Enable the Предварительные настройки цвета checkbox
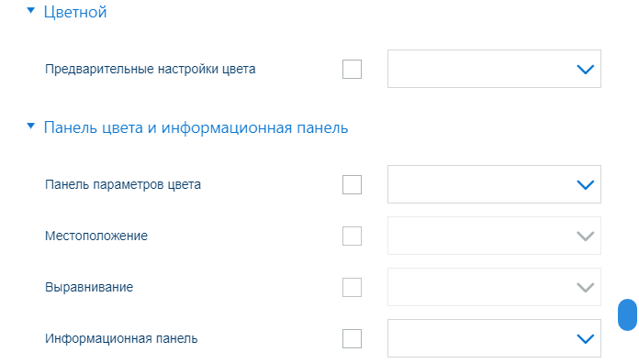Screen dimensions: 639x363 point(353,69)
